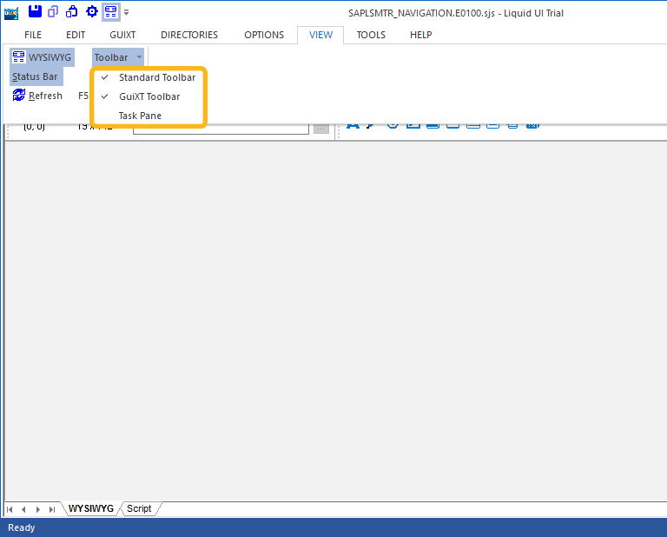Click the Refresh icon in View ribbon

click(19, 96)
